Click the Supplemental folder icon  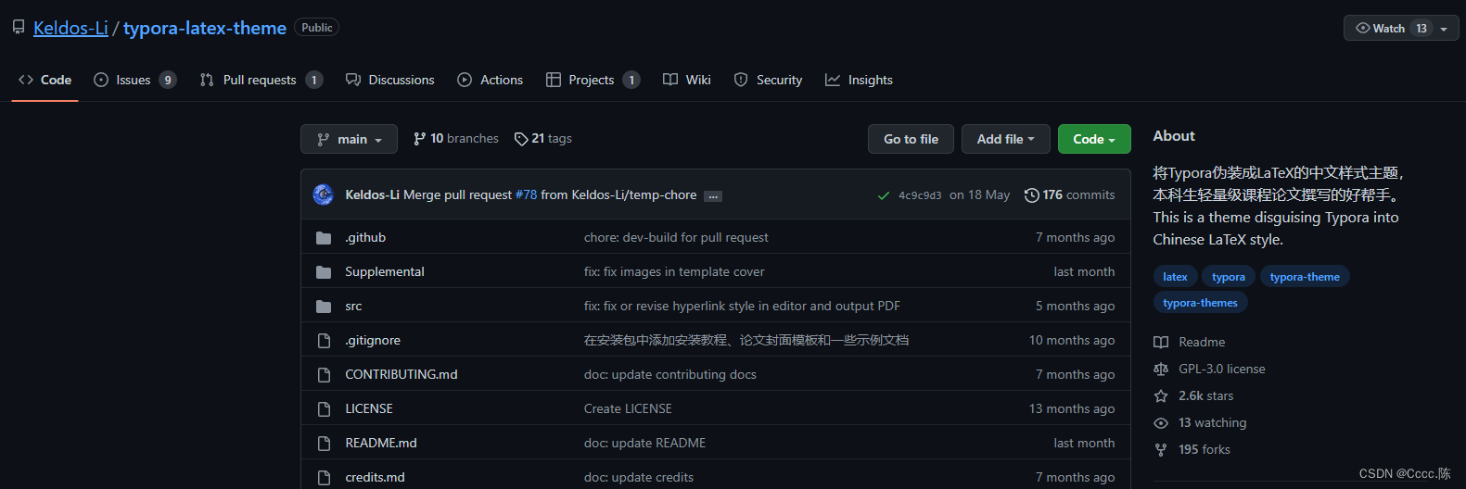point(324,272)
